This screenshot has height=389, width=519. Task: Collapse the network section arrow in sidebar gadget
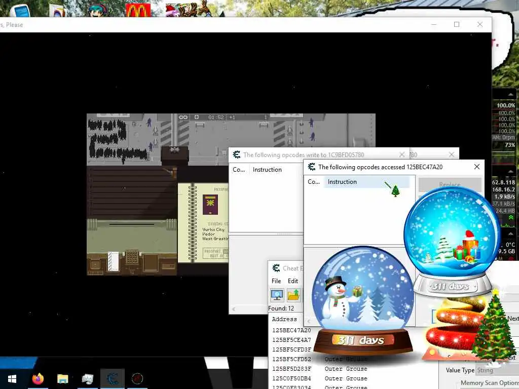click(x=511, y=171)
